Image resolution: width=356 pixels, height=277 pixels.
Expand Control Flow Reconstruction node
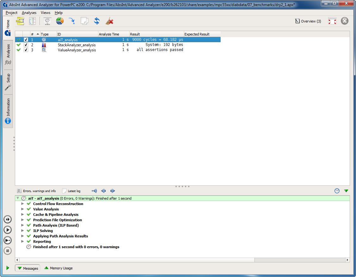pyautogui.click(x=22, y=204)
